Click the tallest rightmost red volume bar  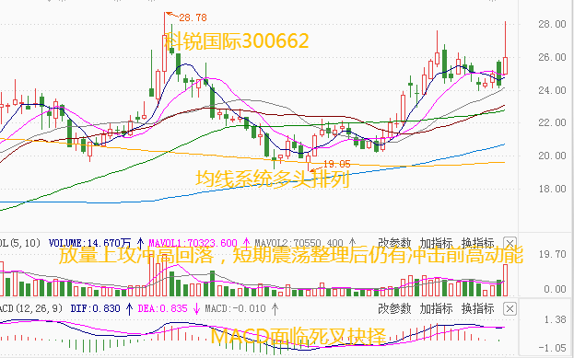[505, 280]
